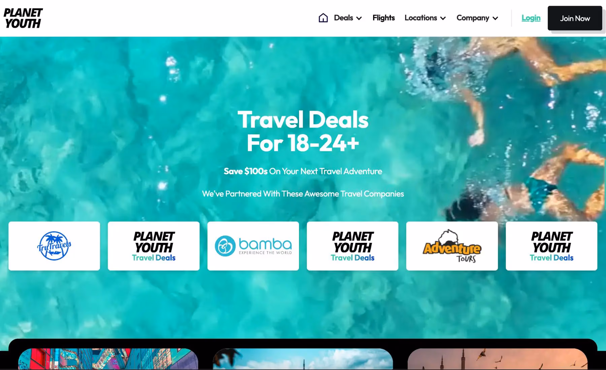Viewport: 606px width, 370px height.
Task: Open the Adventure Tours partner logo card
Action: coord(452,246)
